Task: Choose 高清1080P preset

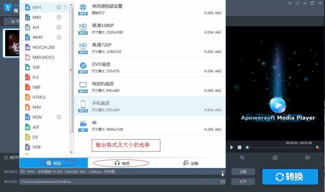Action: coord(150,28)
